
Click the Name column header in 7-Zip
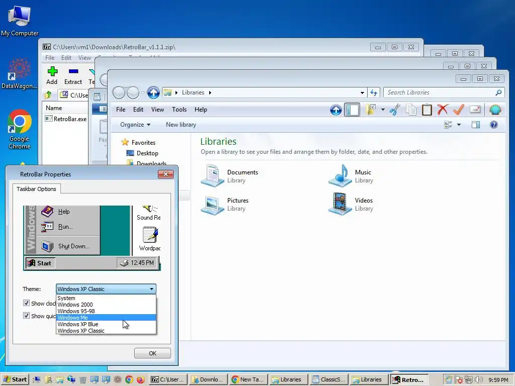click(x=66, y=108)
